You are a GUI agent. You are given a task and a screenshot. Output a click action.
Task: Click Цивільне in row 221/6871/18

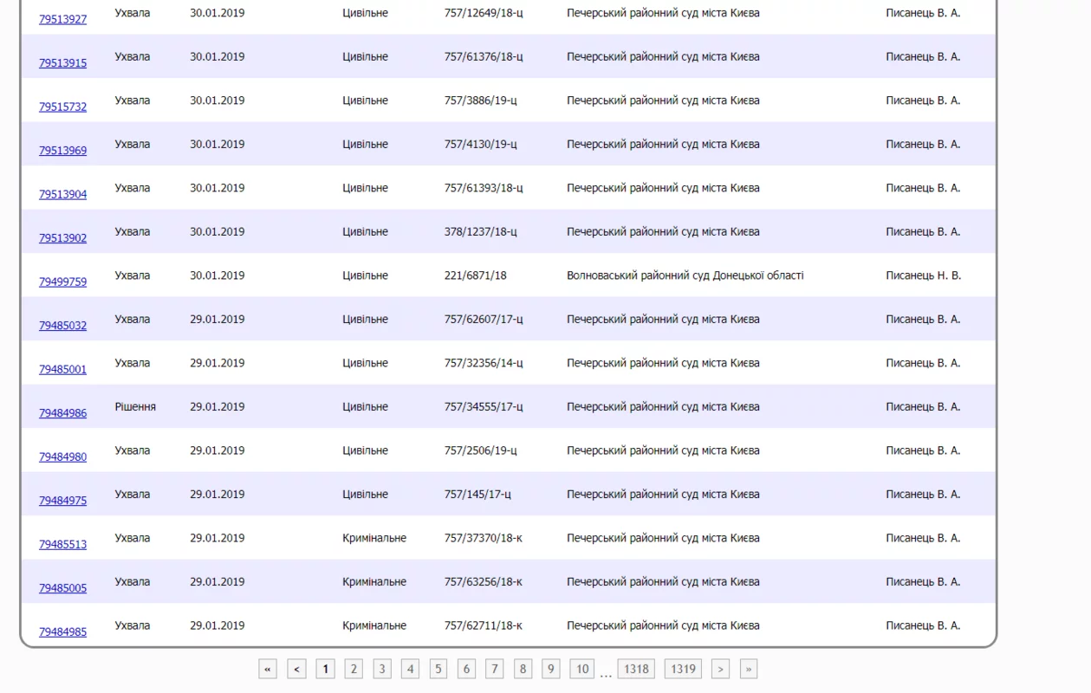click(x=365, y=275)
